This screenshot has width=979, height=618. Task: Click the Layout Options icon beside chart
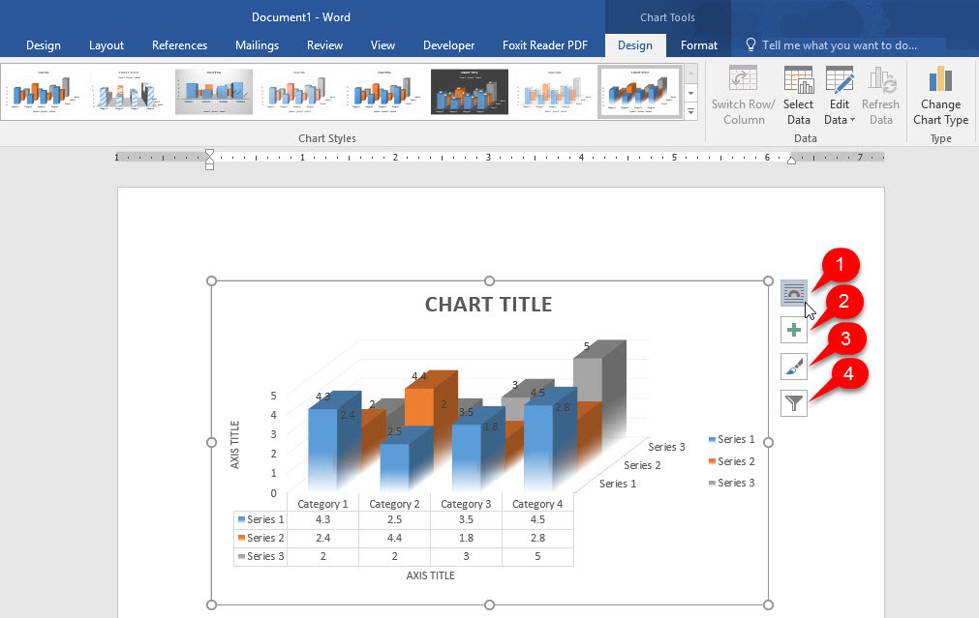[x=793, y=293]
